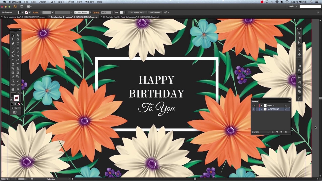Switch to Realistic Healthy Food Collection tab
322x181 pixels.
point(131,17)
